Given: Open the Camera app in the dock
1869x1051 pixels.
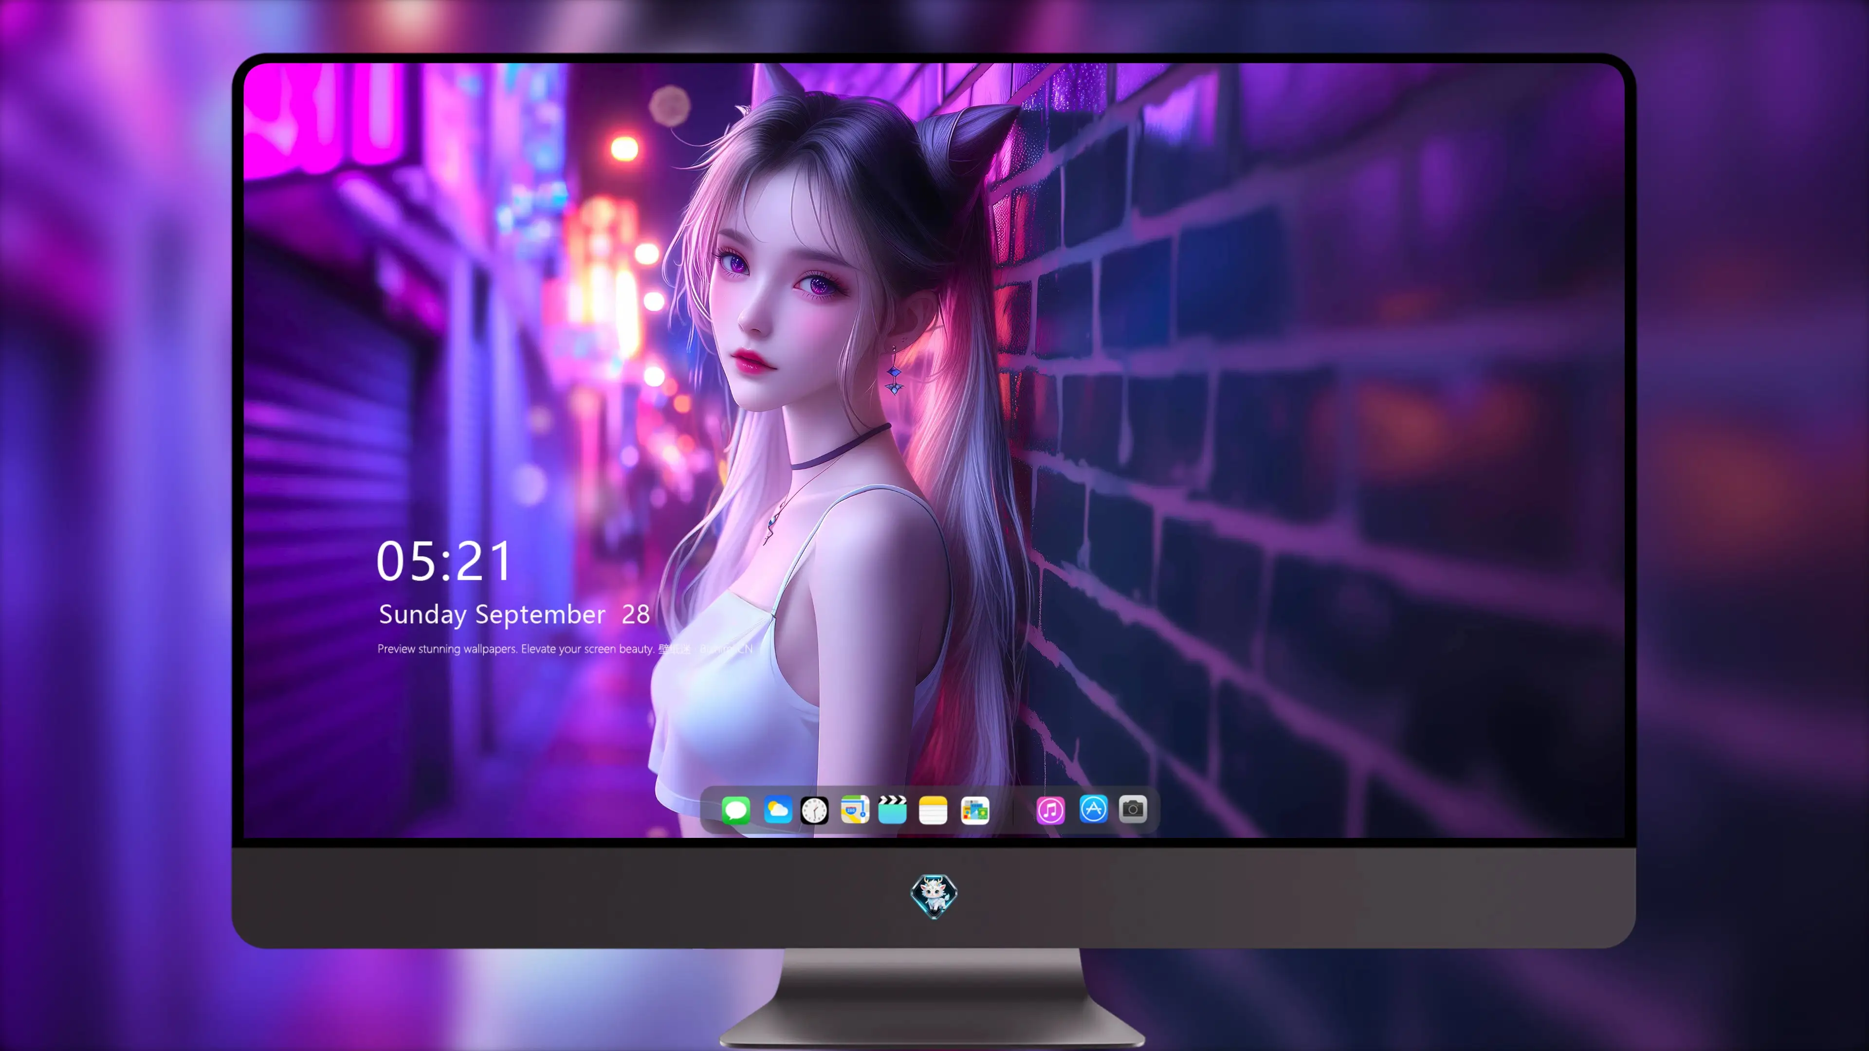Looking at the screenshot, I should [x=1133, y=809].
